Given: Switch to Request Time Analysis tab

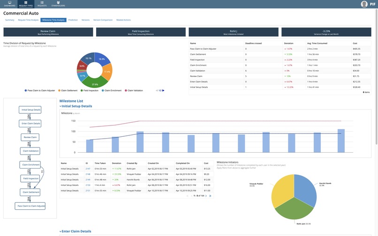Looking at the screenshot, I should tap(28, 20).
